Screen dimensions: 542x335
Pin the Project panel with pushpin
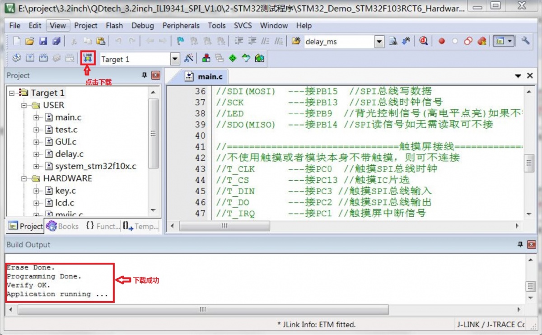145,75
